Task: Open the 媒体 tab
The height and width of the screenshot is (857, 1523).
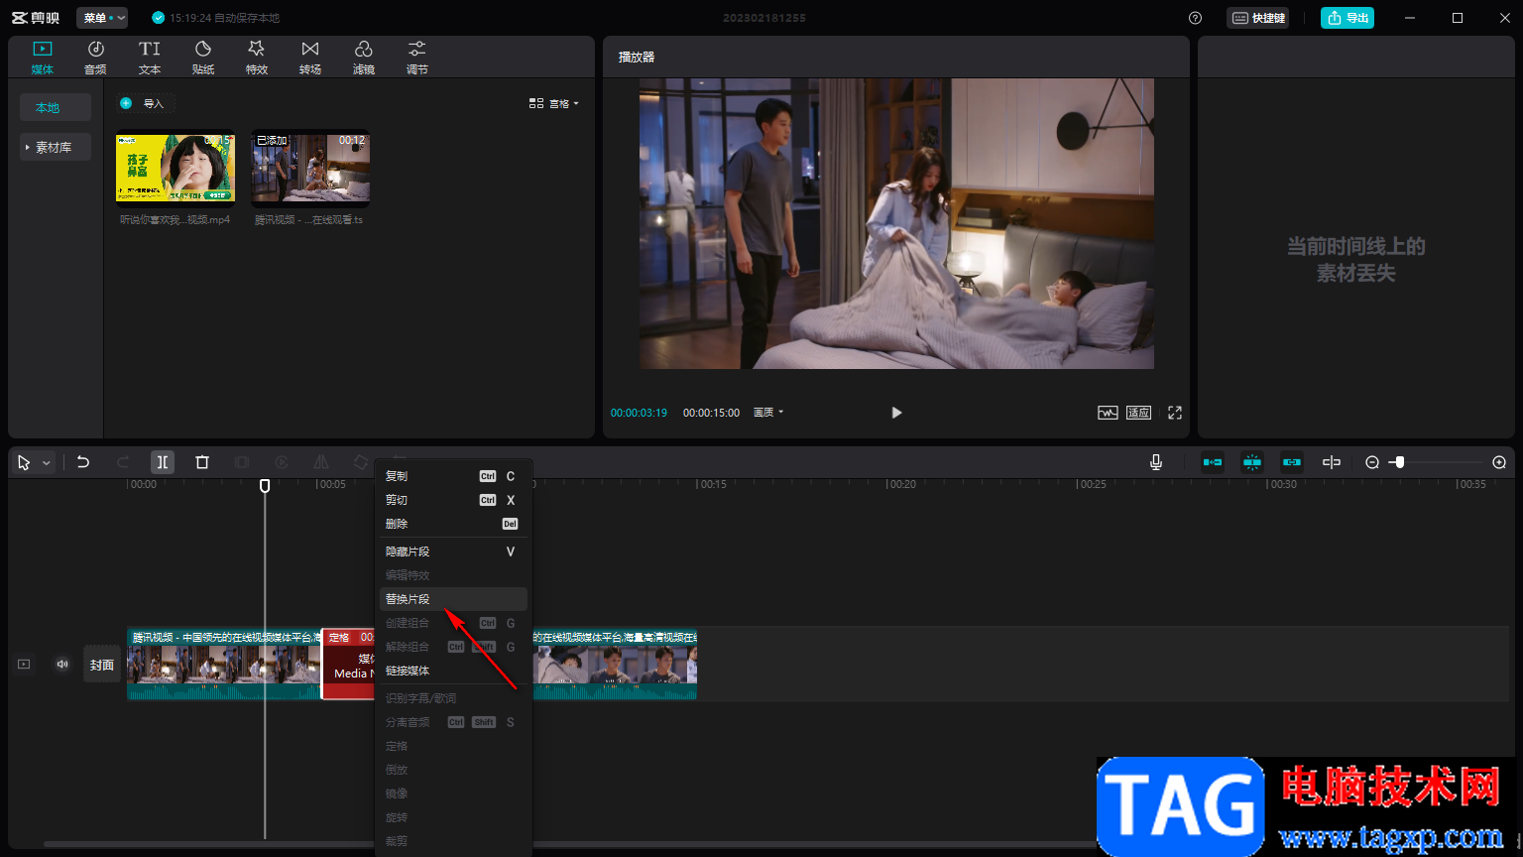Action: 43,58
